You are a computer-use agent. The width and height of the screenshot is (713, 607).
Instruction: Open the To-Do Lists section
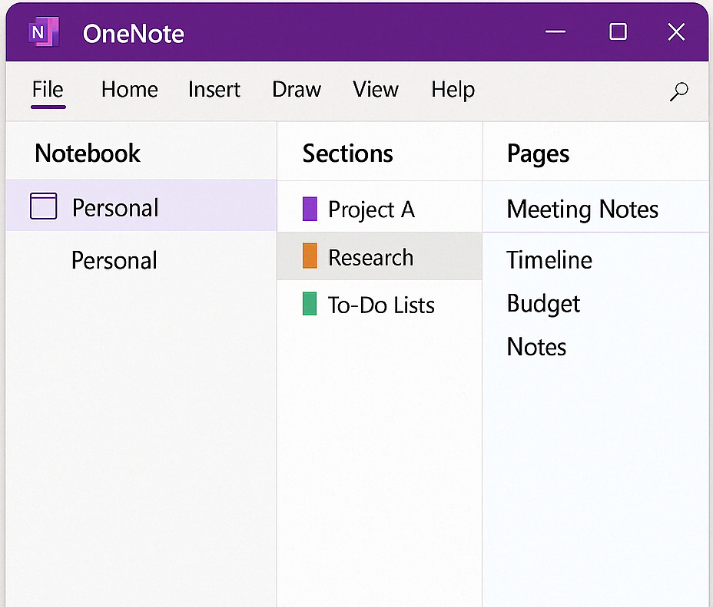coord(380,304)
